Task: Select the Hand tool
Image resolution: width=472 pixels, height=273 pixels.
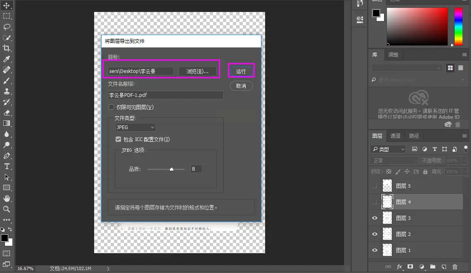Action: (6, 198)
